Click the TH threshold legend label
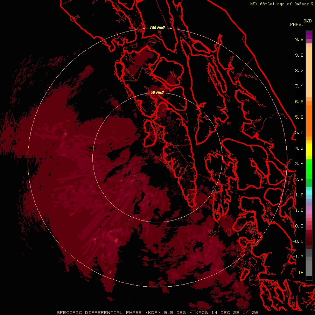The image size is (315, 315). (x=301, y=273)
